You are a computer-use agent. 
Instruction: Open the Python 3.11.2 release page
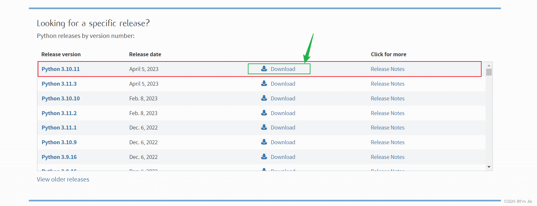[x=59, y=113]
